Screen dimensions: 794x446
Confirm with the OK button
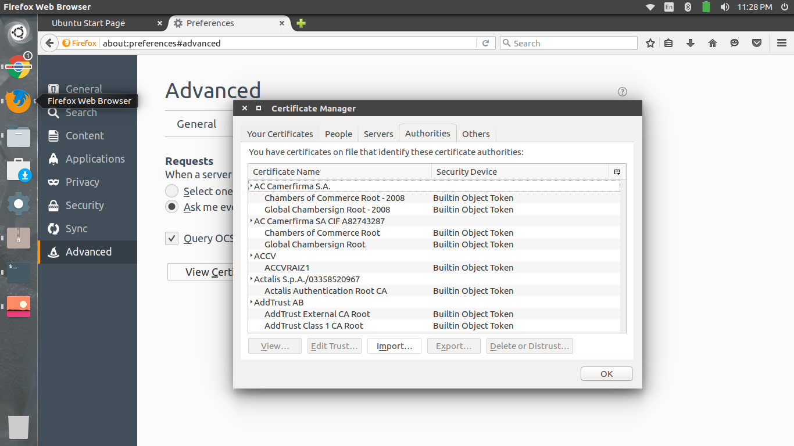[606, 373]
